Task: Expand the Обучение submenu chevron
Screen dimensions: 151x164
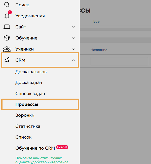Action: point(73,38)
